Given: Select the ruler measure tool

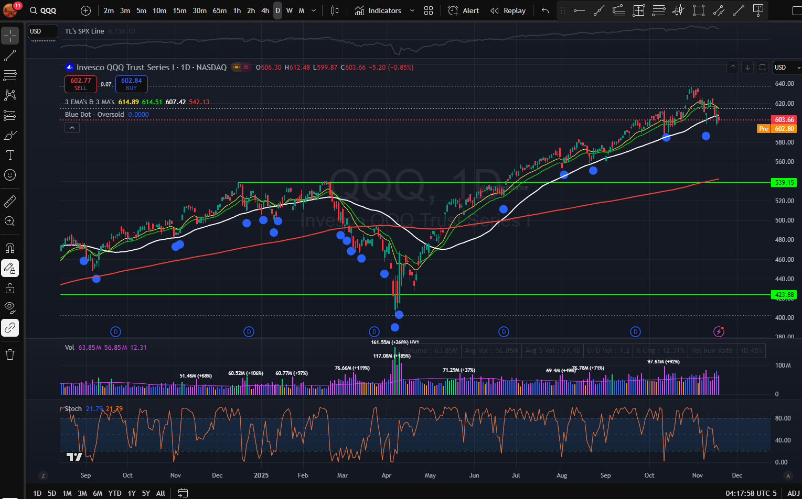Looking at the screenshot, I should coord(10,201).
